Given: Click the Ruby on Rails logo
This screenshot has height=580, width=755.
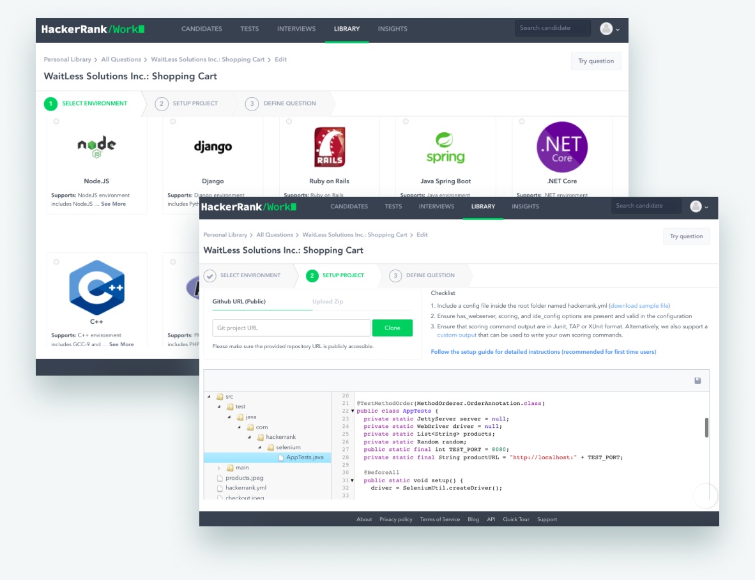Looking at the screenshot, I should [330, 147].
